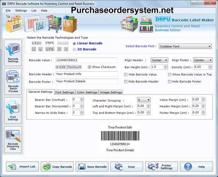Switch to the Image Settings tab

click(x=111, y=92)
